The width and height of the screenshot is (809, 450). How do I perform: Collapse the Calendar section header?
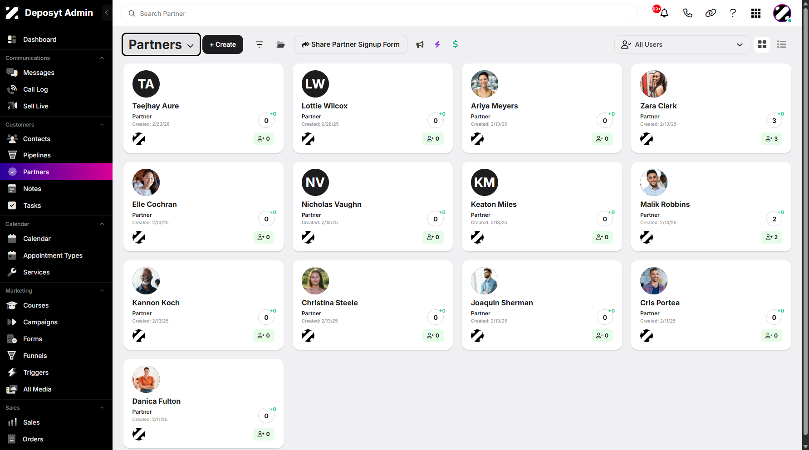pyautogui.click(x=102, y=224)
